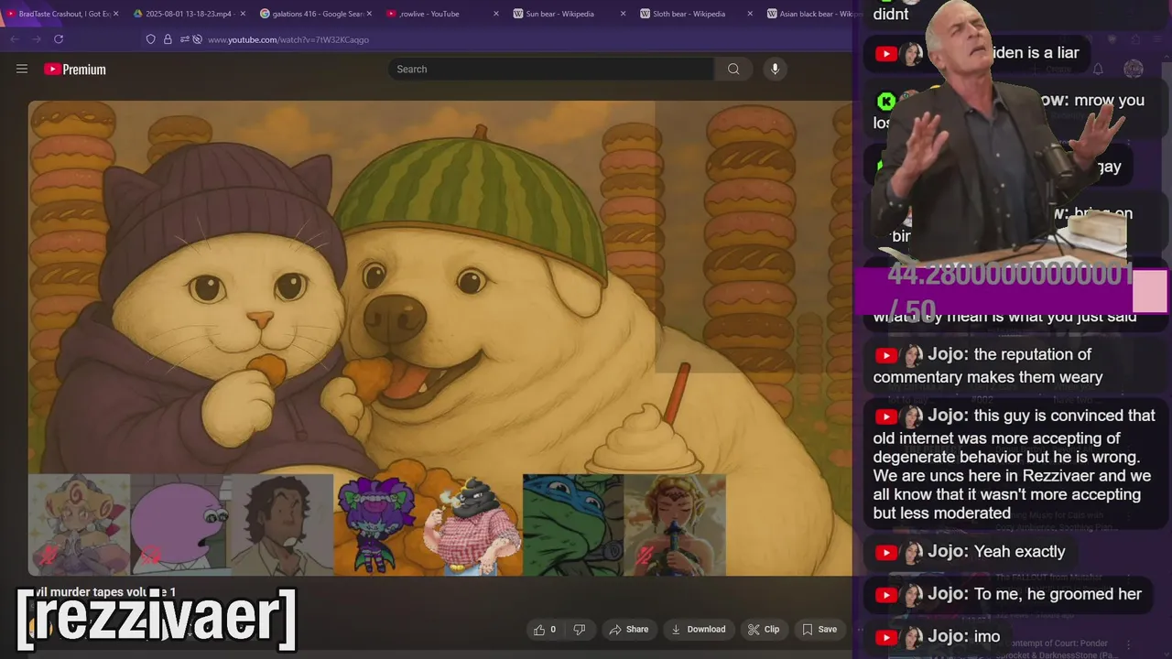The width and height of the screenshot is (1172, 659).
Task: Dislike the video with the thumbs down
Action: point(579,629)
